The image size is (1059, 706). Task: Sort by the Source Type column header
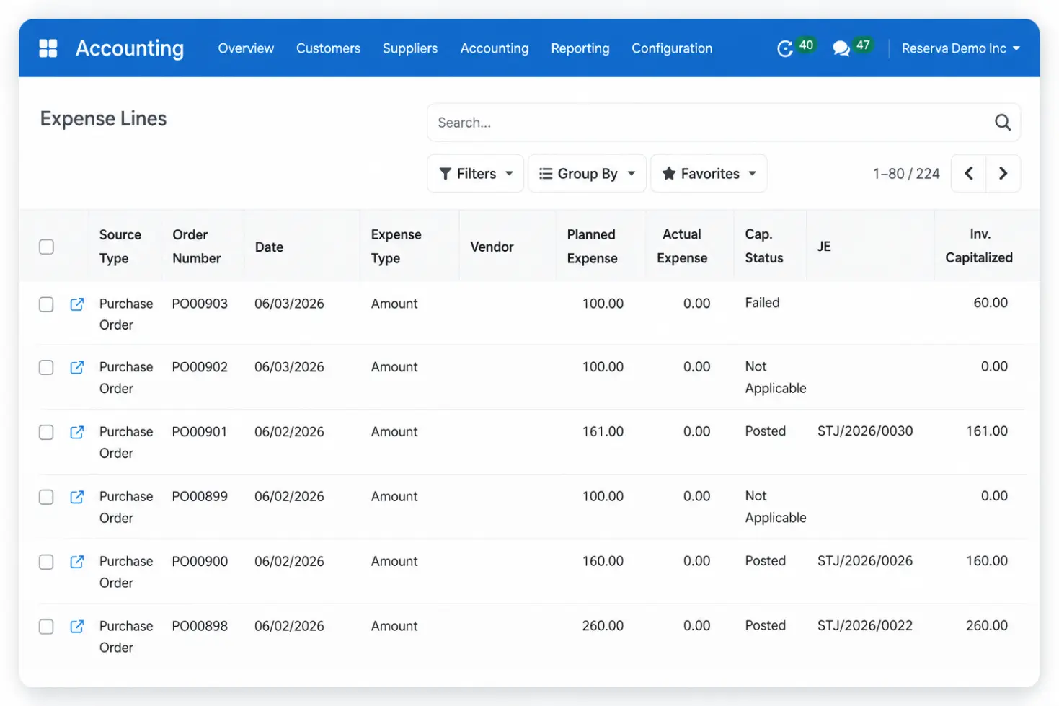click(x=120, y=247)
